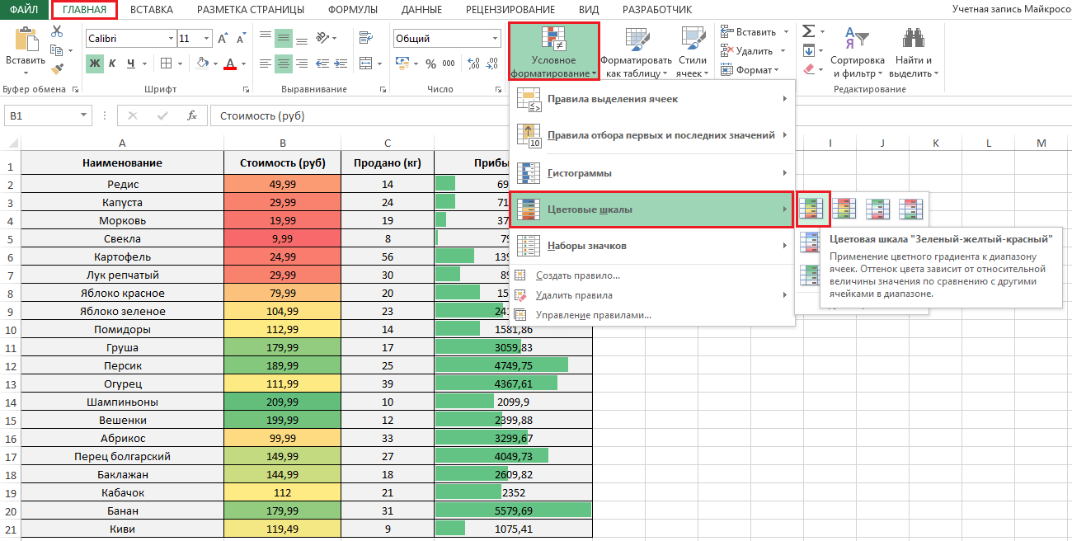Screen dimensions: 1072x541
Task: Click the Format Painter brush icon
Action: [x=57, y=69]
